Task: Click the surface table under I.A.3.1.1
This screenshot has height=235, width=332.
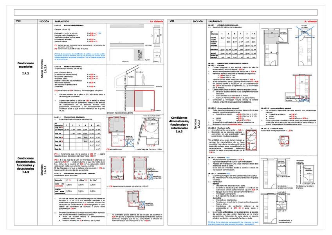Action: click(78, 136)
